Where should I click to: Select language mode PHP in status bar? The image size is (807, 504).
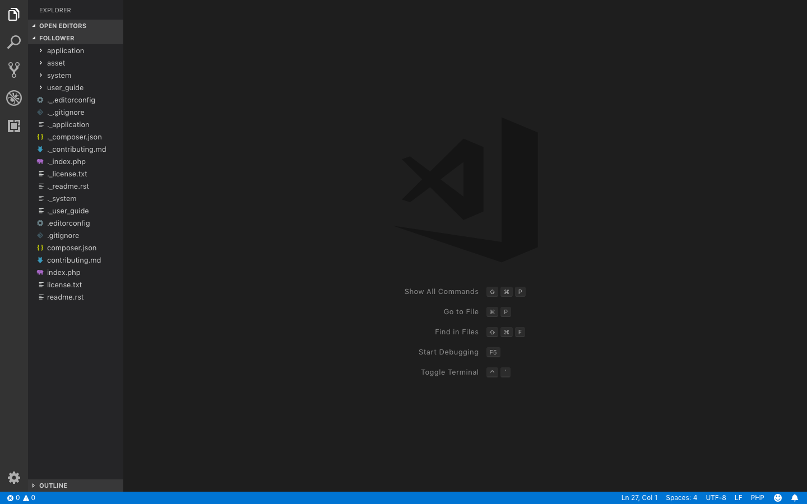[758, 498]
